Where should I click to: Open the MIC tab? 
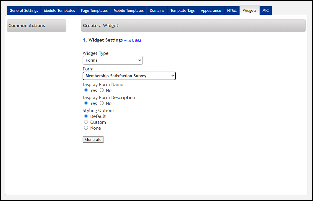click(266, 11)
